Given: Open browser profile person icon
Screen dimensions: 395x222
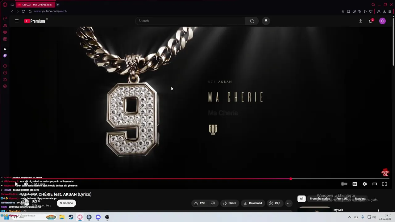Looking at the screenshot, I should 379,11.
